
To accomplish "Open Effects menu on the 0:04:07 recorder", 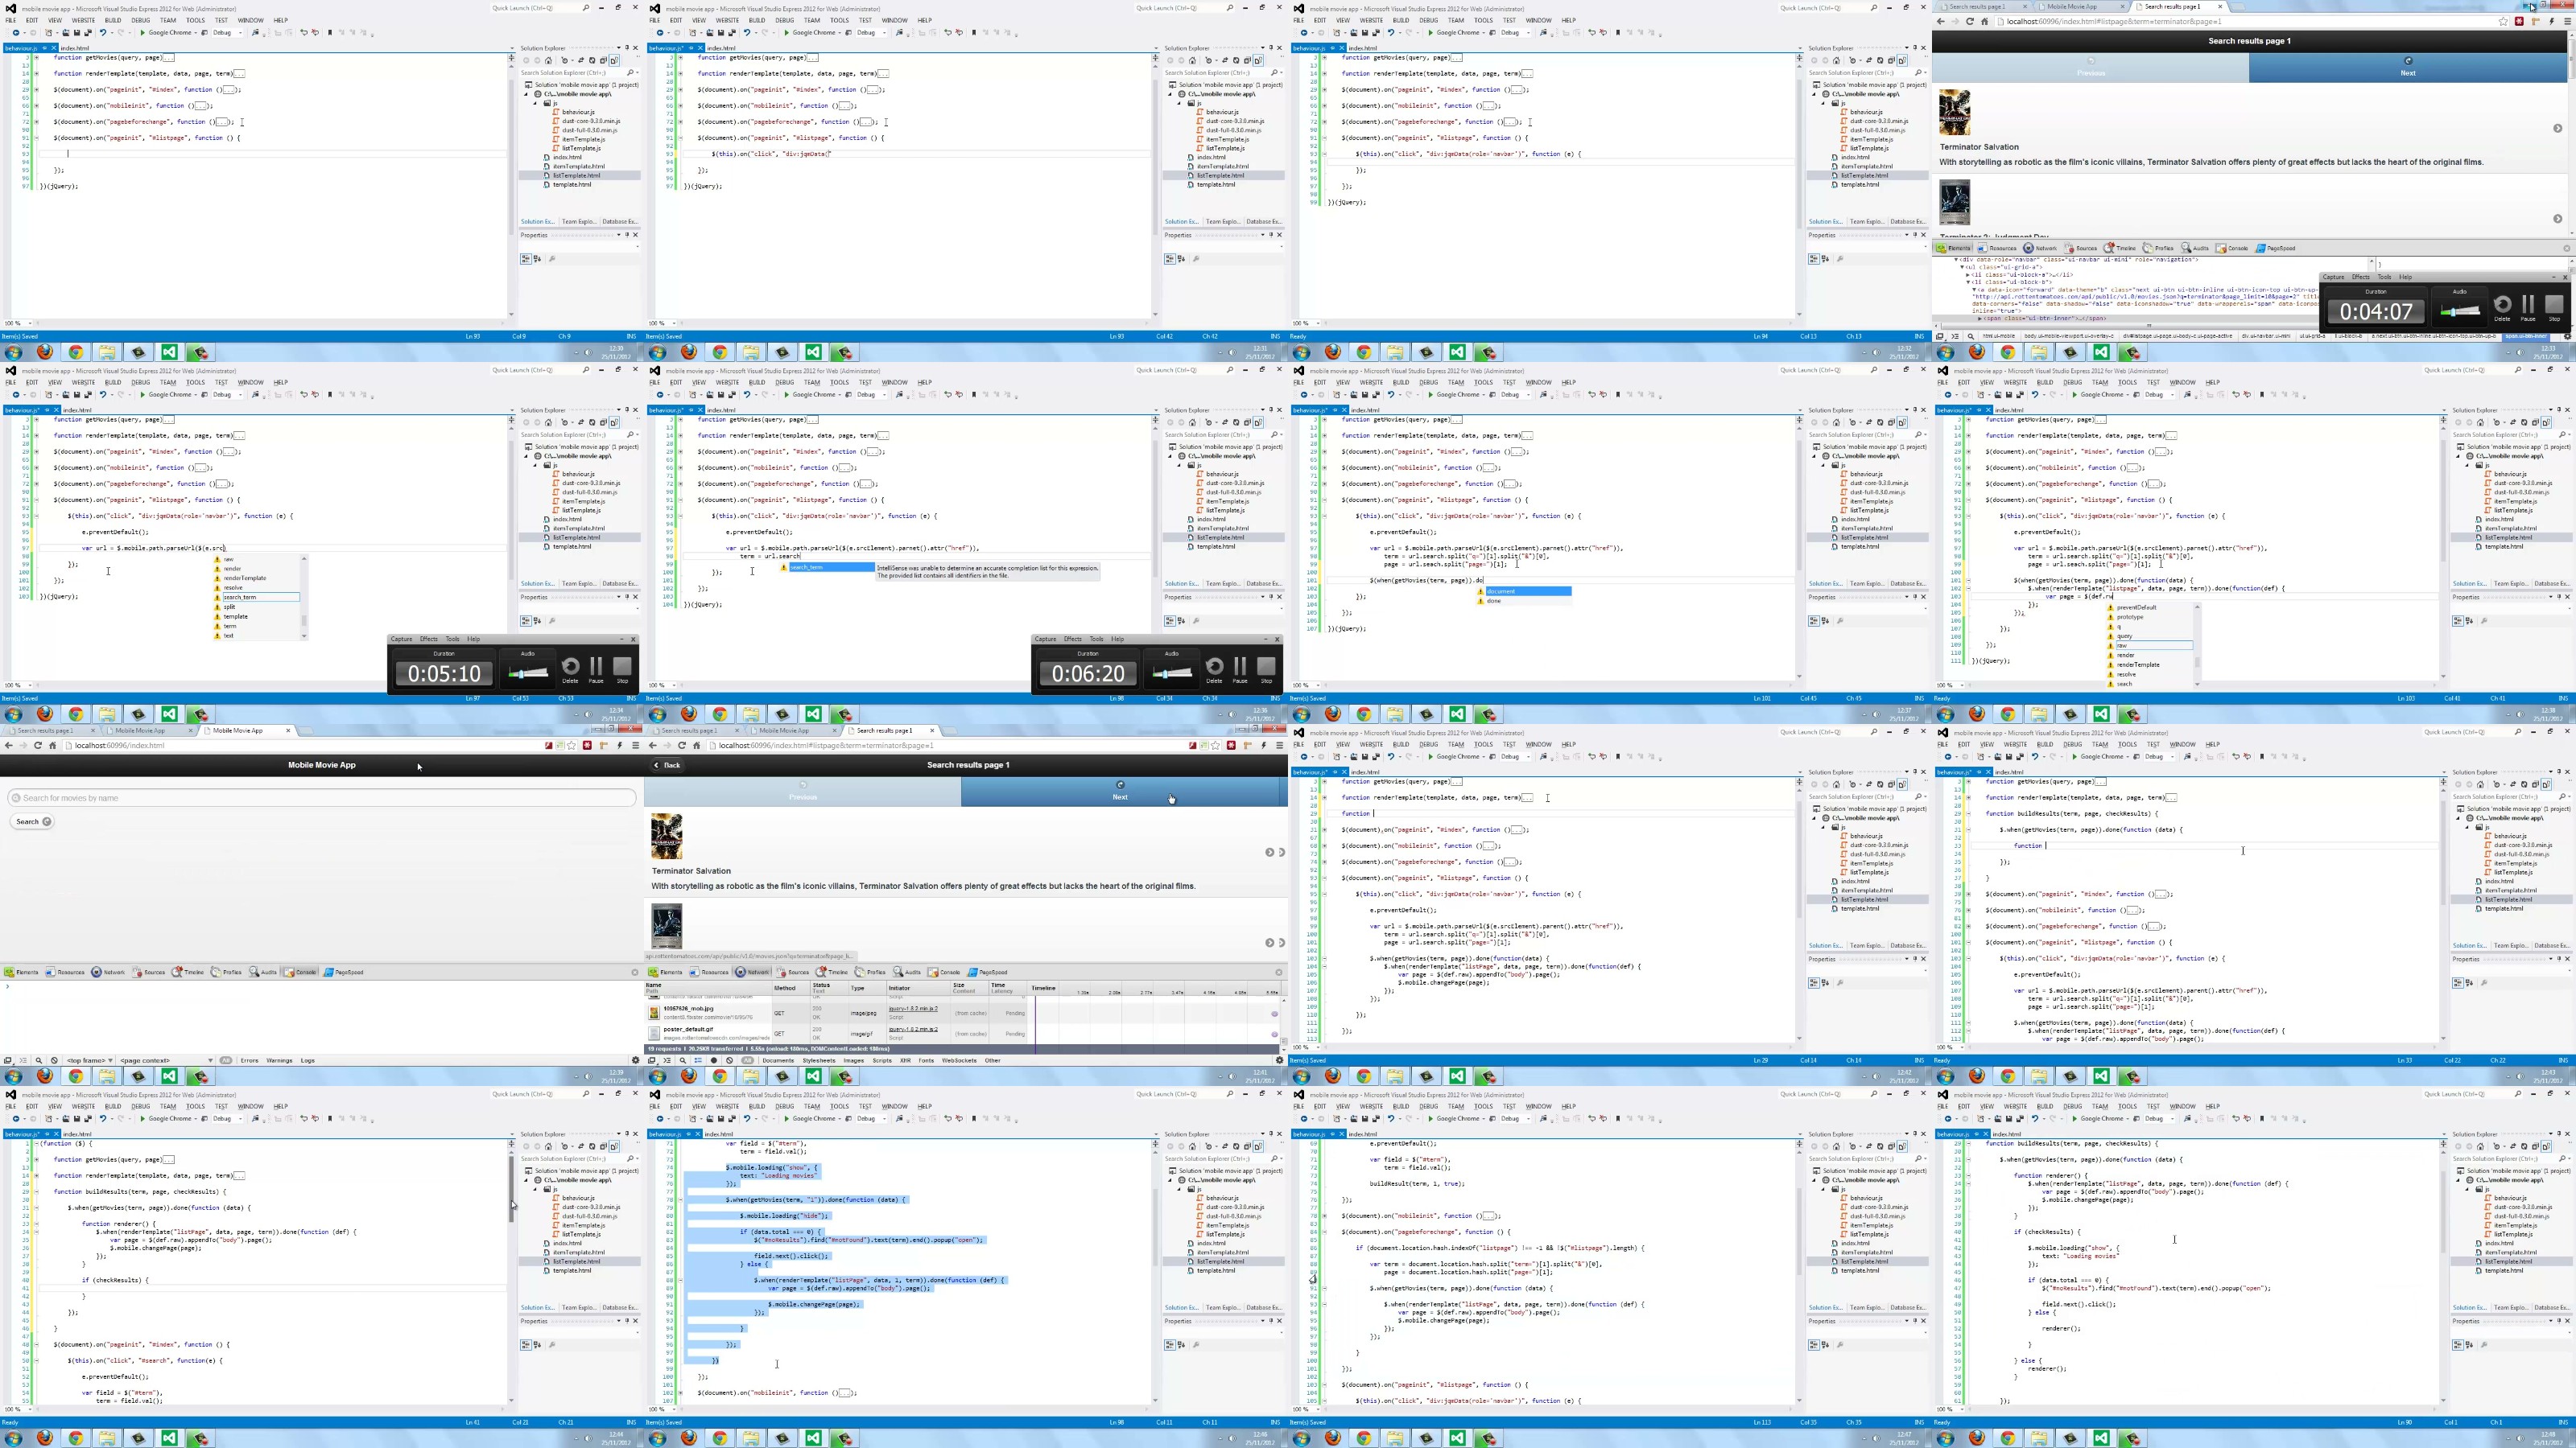I will [x=2360, y=277].
